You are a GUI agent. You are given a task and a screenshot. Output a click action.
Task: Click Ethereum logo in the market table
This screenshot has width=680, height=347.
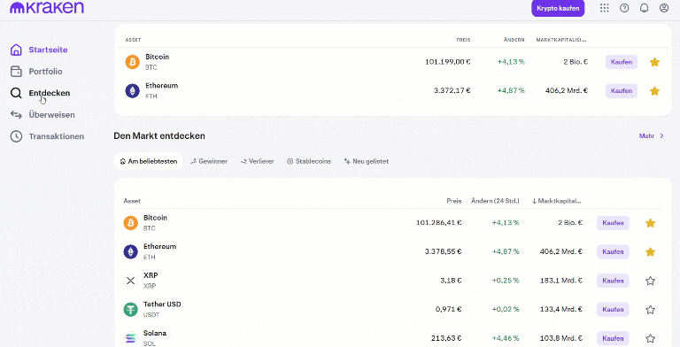pyautogui.click(x=130, y=251)
